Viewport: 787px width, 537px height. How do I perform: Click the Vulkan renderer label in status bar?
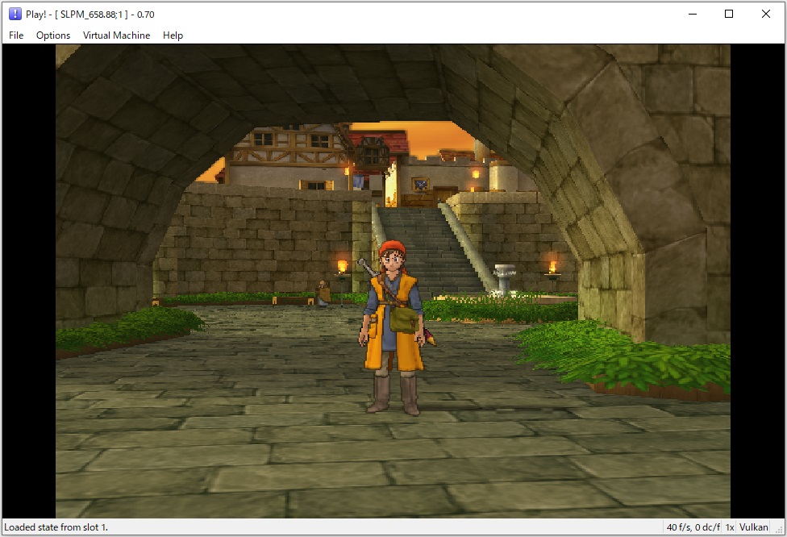click(x=753, y=527)
